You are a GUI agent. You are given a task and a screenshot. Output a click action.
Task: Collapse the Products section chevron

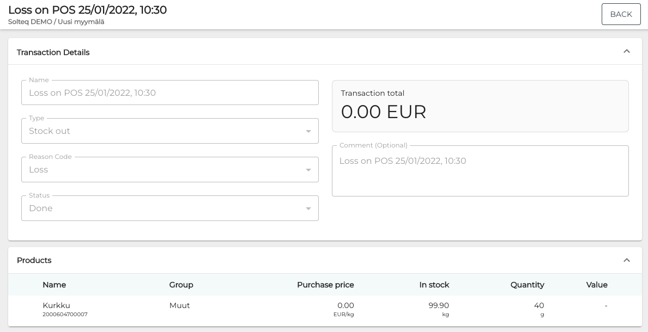626,260
